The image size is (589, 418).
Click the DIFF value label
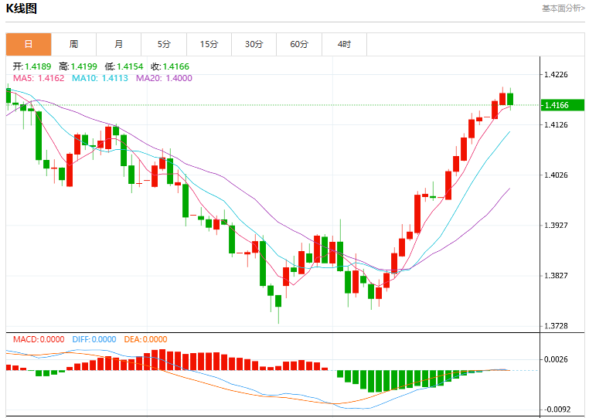pos(94,339)
